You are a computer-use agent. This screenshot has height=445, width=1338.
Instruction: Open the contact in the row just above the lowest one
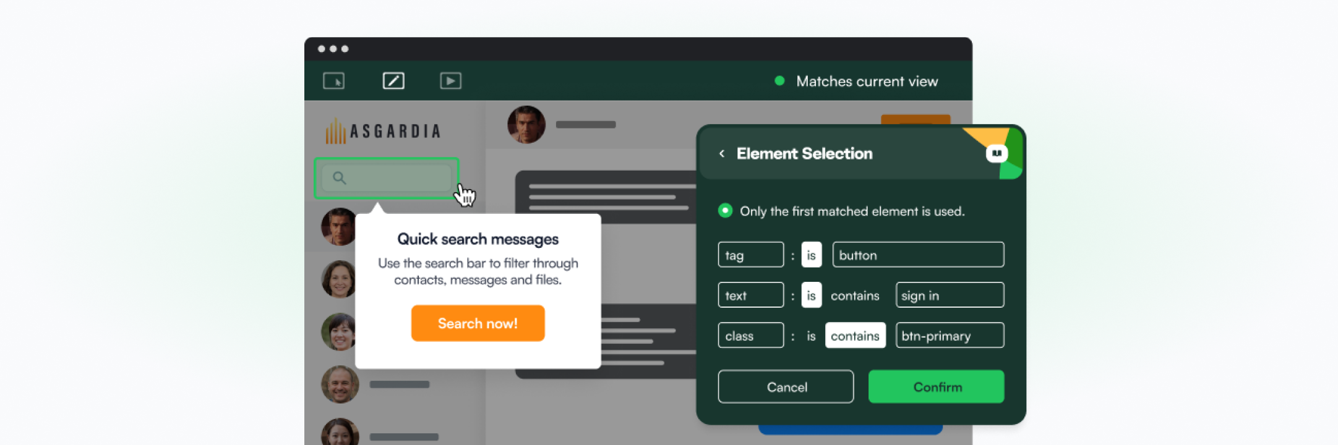click(x=340, y=384)
